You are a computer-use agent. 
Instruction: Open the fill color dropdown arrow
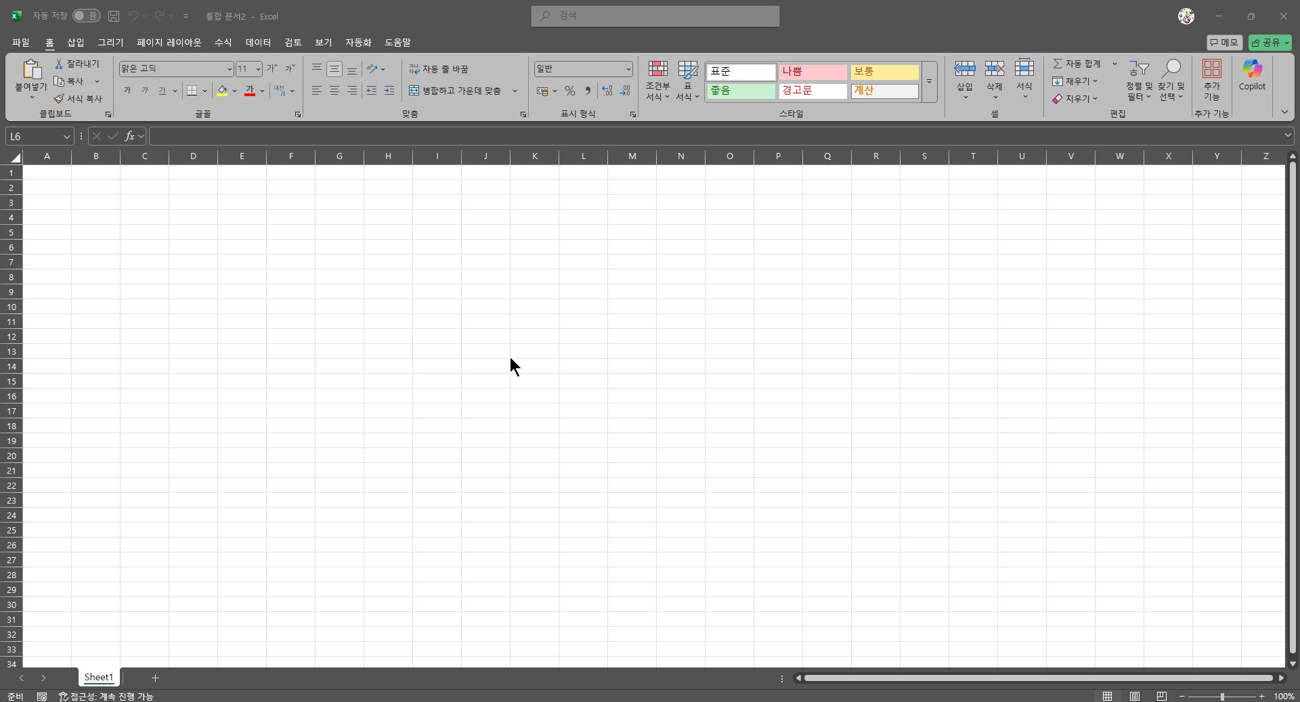tap(235, 91)
